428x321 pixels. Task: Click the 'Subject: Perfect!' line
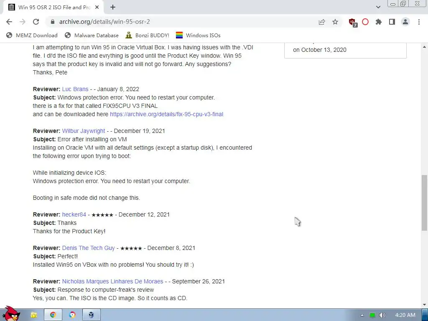[56, 257]
